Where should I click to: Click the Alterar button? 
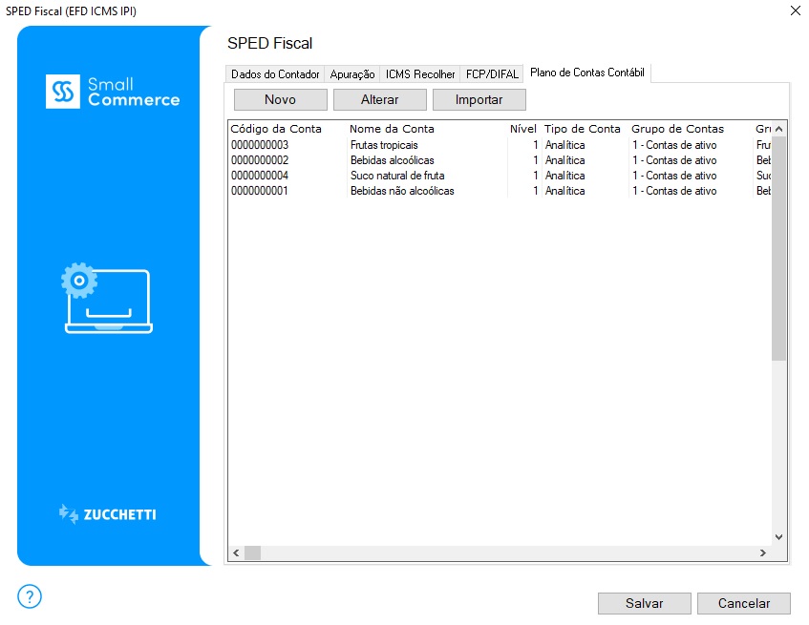tap(379, 99)
